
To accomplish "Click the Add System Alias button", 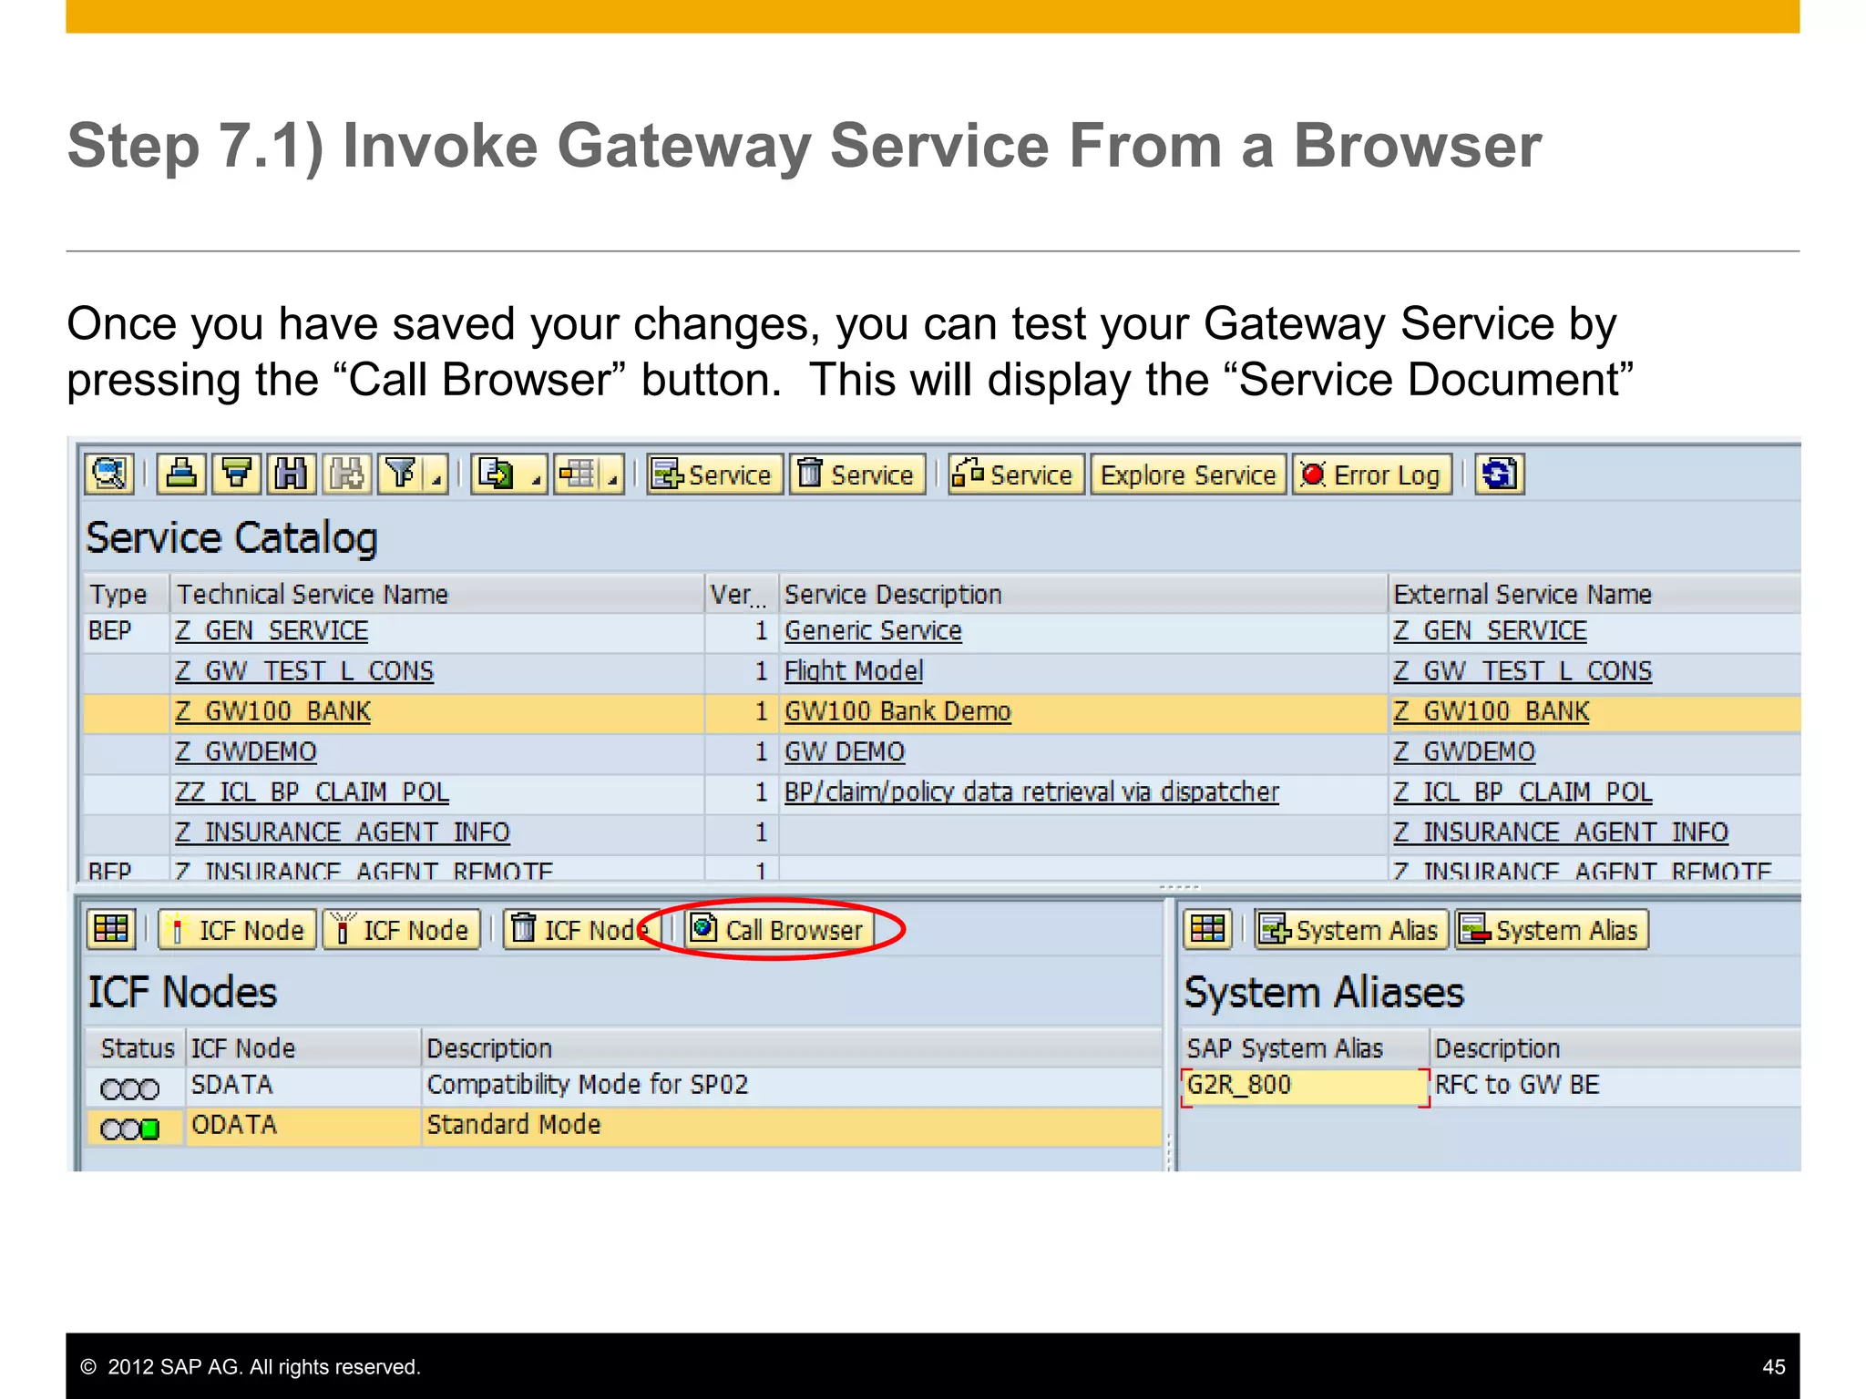I will [1351, 929].
